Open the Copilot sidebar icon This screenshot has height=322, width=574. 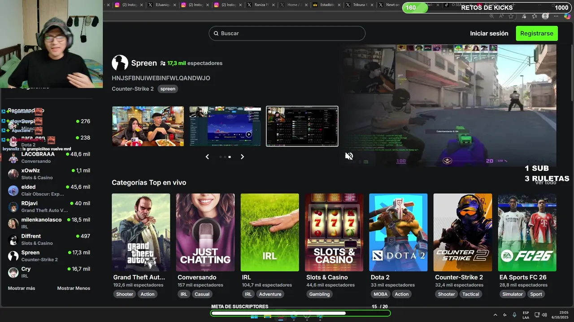pyautogui.click(x=567, y=16)
